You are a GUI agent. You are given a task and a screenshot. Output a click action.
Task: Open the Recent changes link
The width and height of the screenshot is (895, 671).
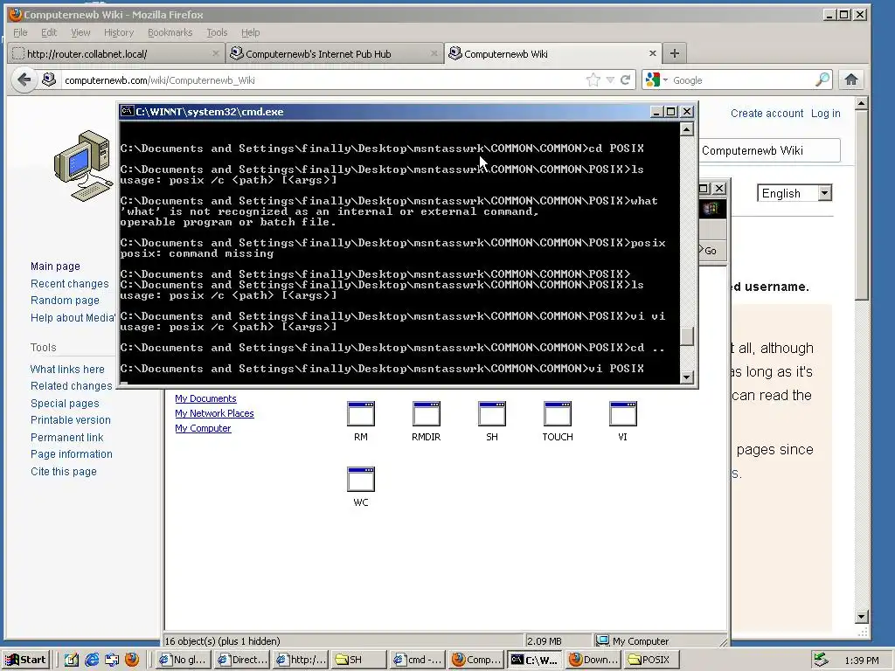[x=70, y=284]
